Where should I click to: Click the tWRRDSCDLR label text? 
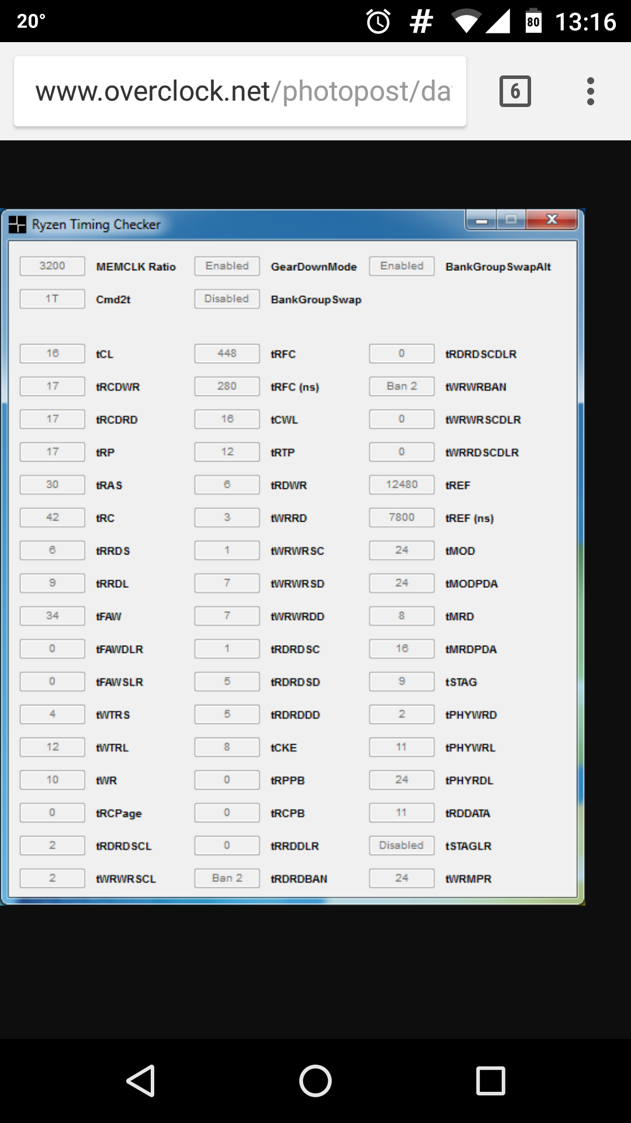pyautogui.click(x=482, y=453)
